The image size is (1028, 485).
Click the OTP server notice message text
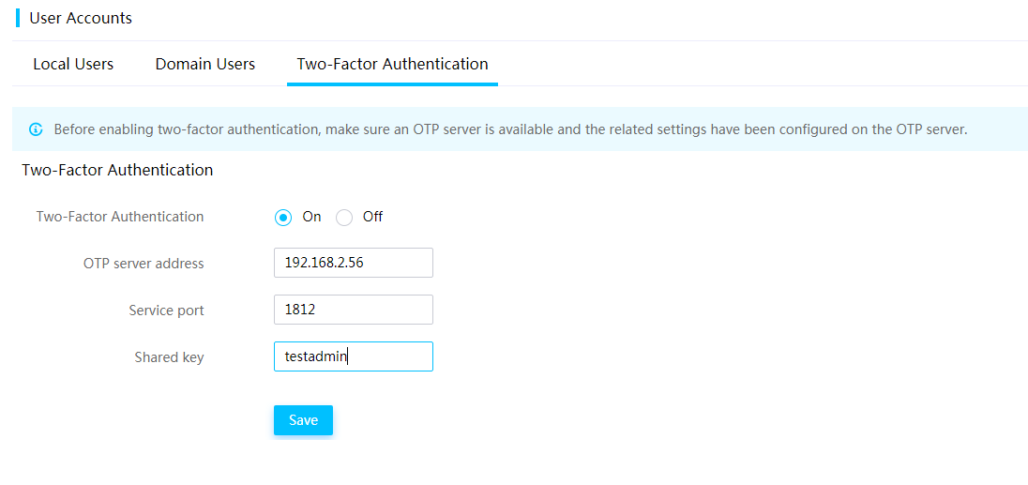(x=511, y=129)
